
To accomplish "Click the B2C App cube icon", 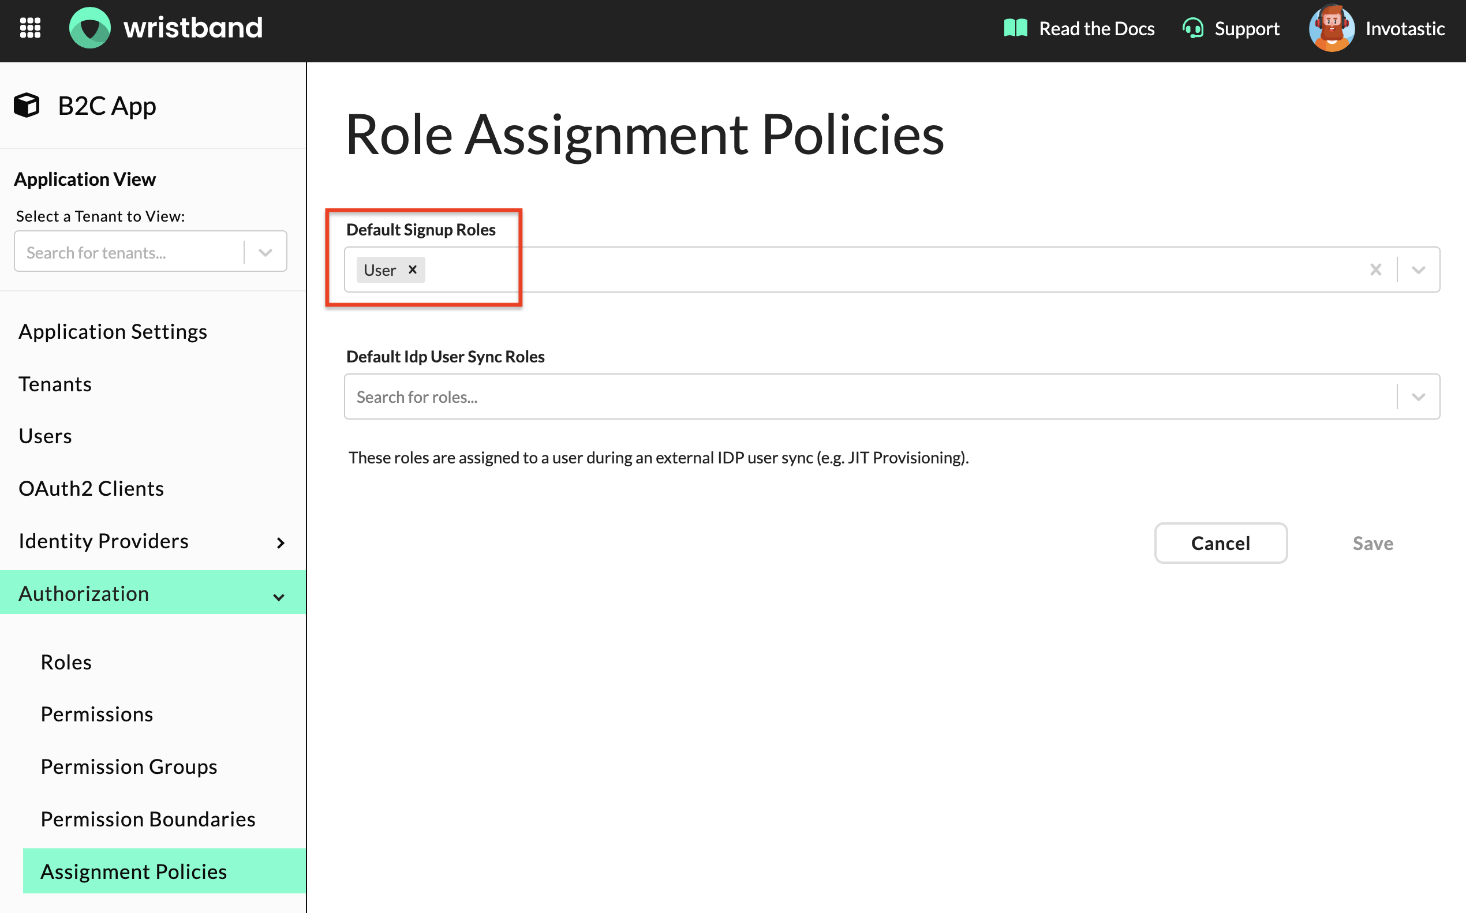I will 27,105.
